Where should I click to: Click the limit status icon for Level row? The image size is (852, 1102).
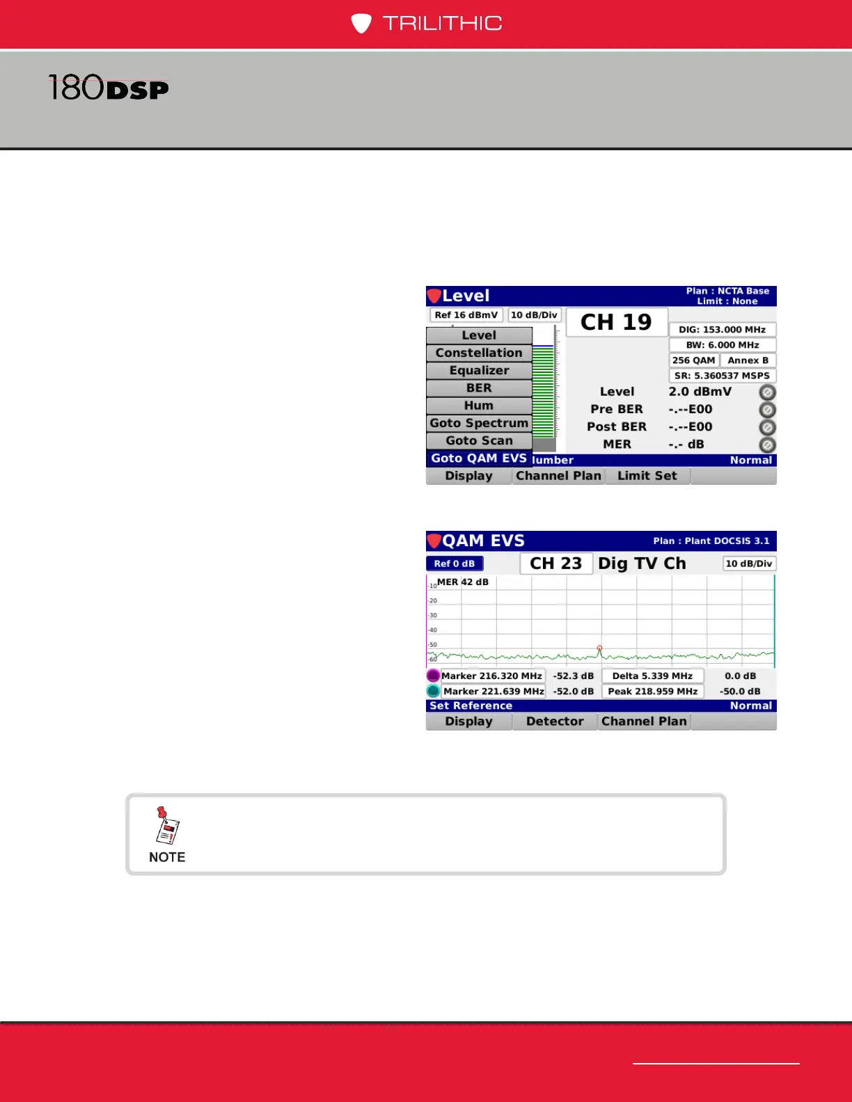(767, 392)
